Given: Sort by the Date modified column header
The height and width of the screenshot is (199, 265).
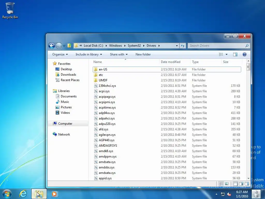Looking at the screenshot, I should point(175,62).
